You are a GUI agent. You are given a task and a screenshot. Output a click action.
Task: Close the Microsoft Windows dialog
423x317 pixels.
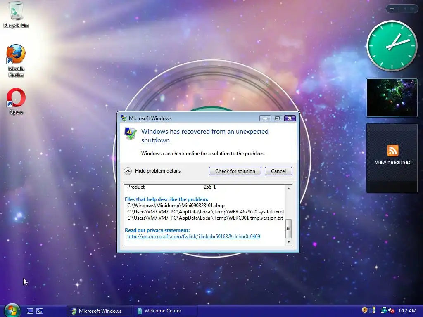click(x=290, y=118)
